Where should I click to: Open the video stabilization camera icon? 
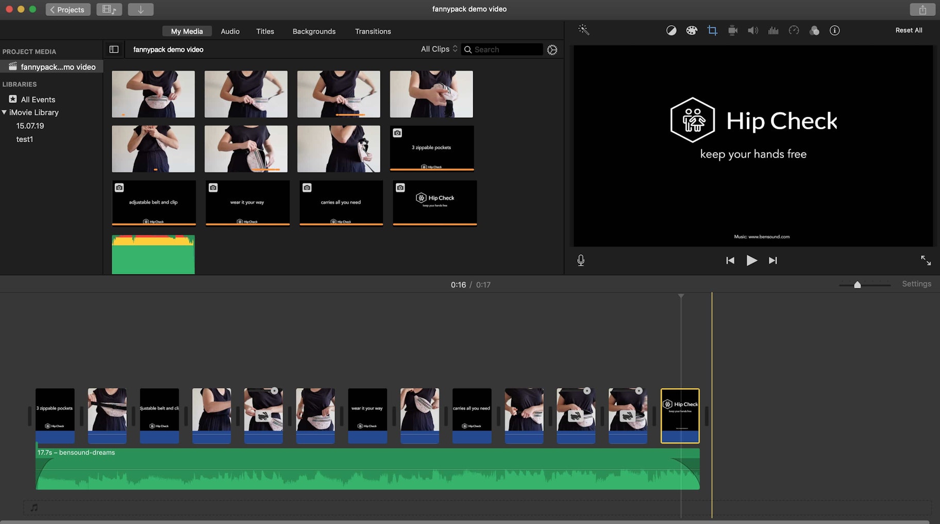[x=732, y=30]
